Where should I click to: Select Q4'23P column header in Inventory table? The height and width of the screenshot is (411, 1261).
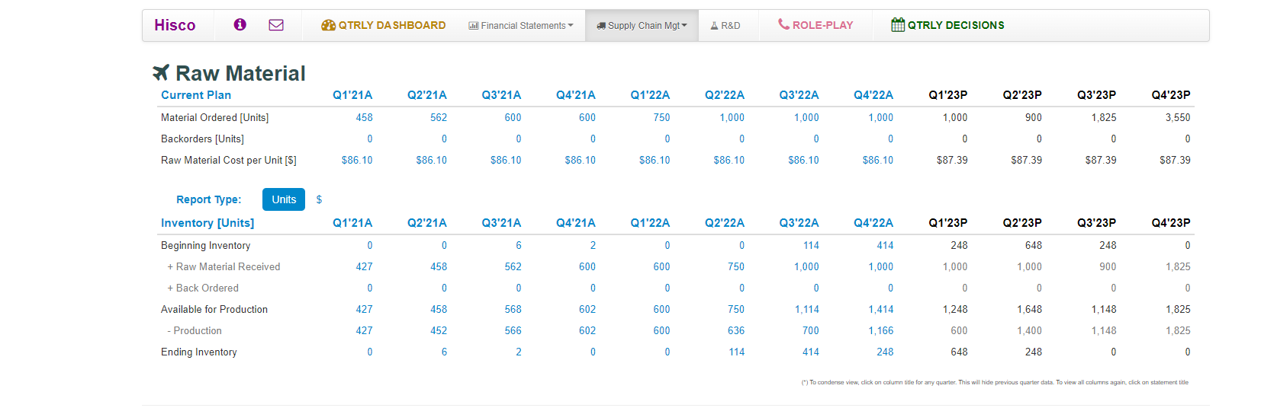[1170, 223]
